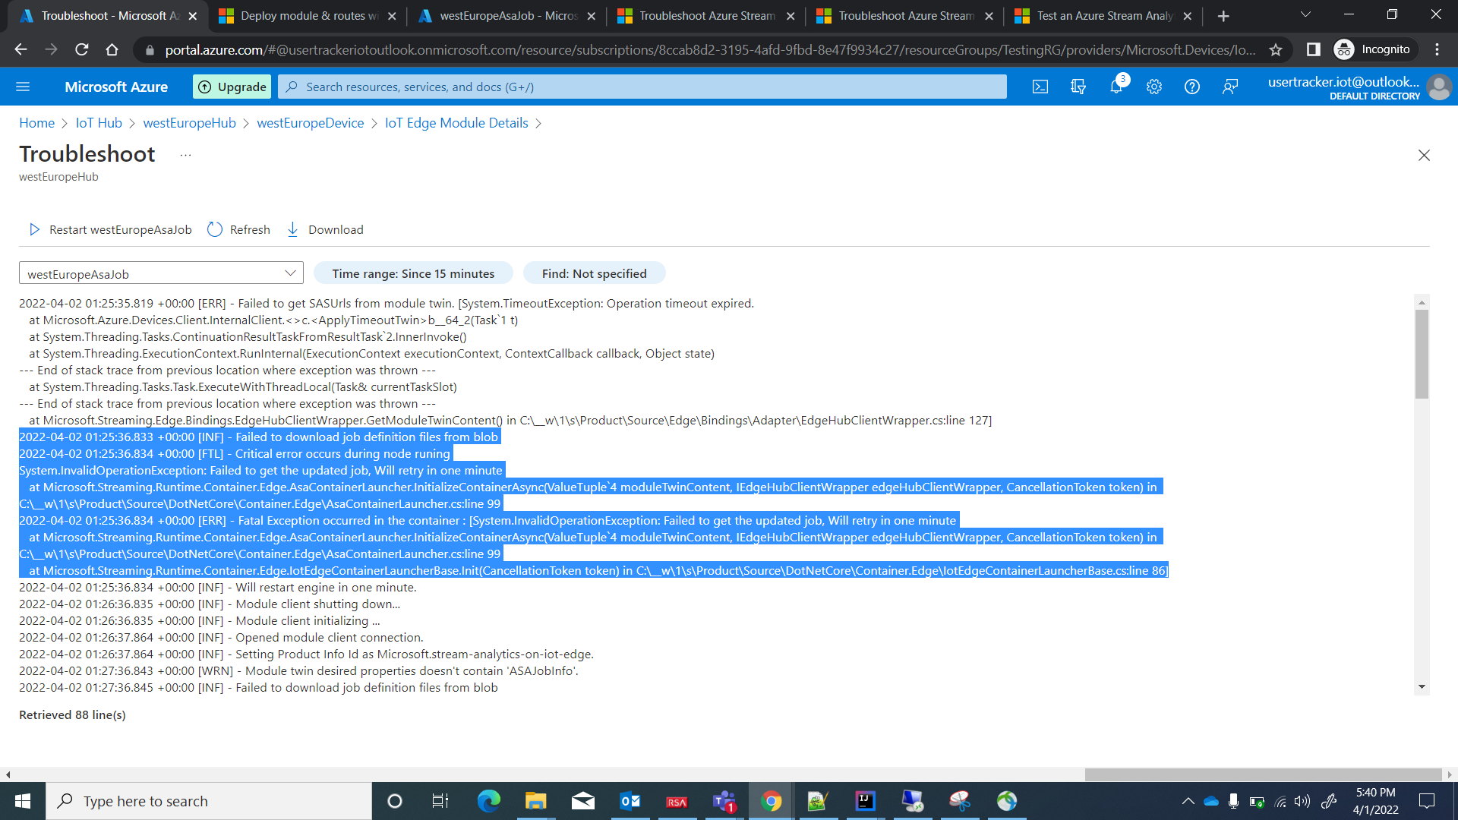1458x820 pixels.
Task: Click the log vertical scrollbar down arrow
Action: point(1422,687)
